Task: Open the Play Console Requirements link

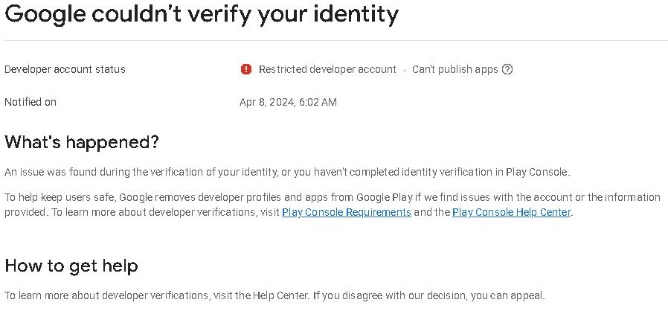Action: point(347,212)
